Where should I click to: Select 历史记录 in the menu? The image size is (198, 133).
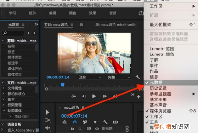pyautogui.click(x=171, y=88)
